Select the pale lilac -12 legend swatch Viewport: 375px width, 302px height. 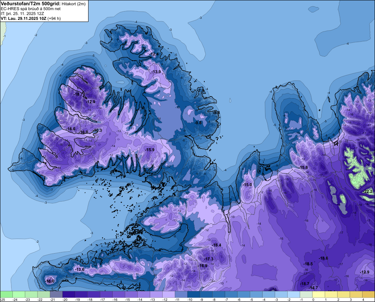[x=169, y=294]
